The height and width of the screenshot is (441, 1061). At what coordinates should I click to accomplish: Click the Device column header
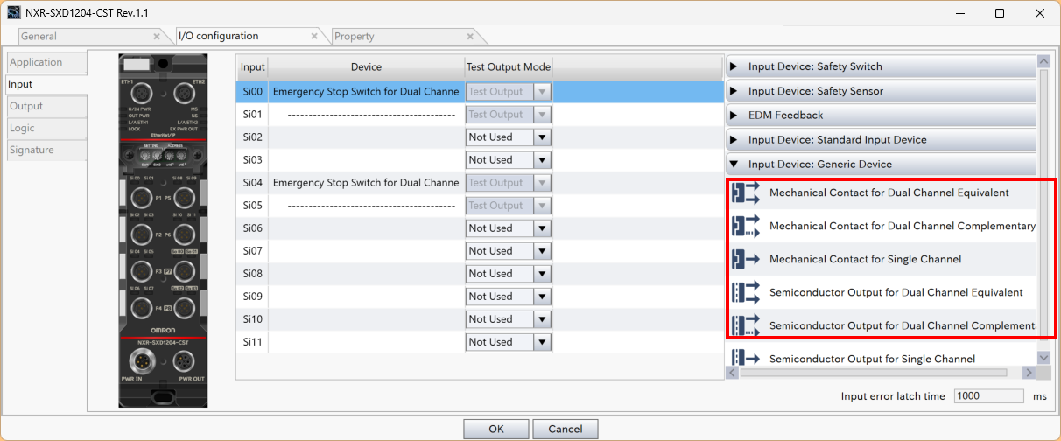(x=366, y=67)
